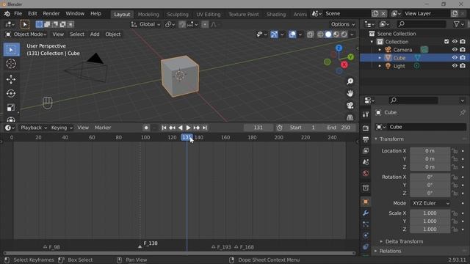Select the 3D Cursor tool
Viewport: 470px width, 264px height.
point(11,64)
